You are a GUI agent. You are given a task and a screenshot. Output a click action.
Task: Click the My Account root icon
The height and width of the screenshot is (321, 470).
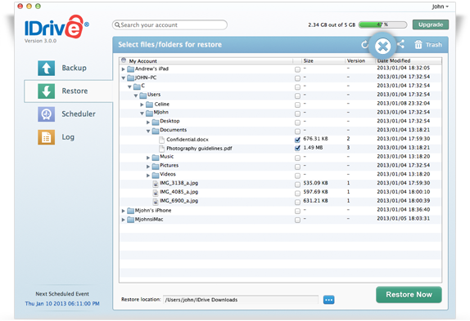[x=124, y=60]
